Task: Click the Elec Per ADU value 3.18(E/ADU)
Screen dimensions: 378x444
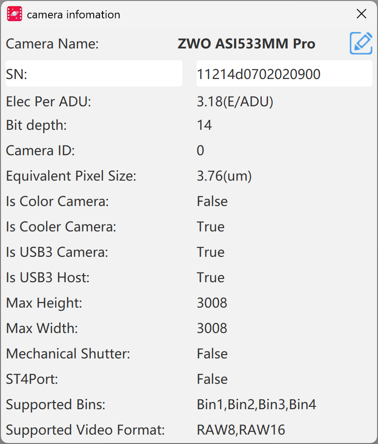Action: point(235,102)
